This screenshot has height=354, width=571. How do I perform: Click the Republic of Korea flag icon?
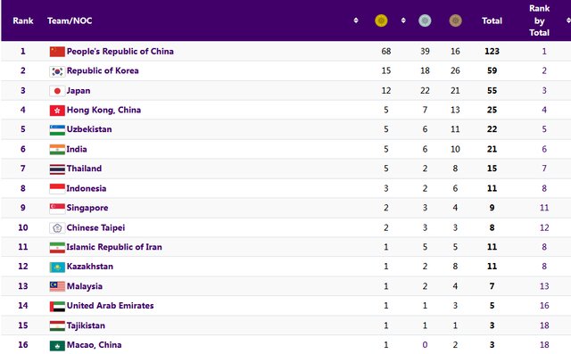pos(57,71)
